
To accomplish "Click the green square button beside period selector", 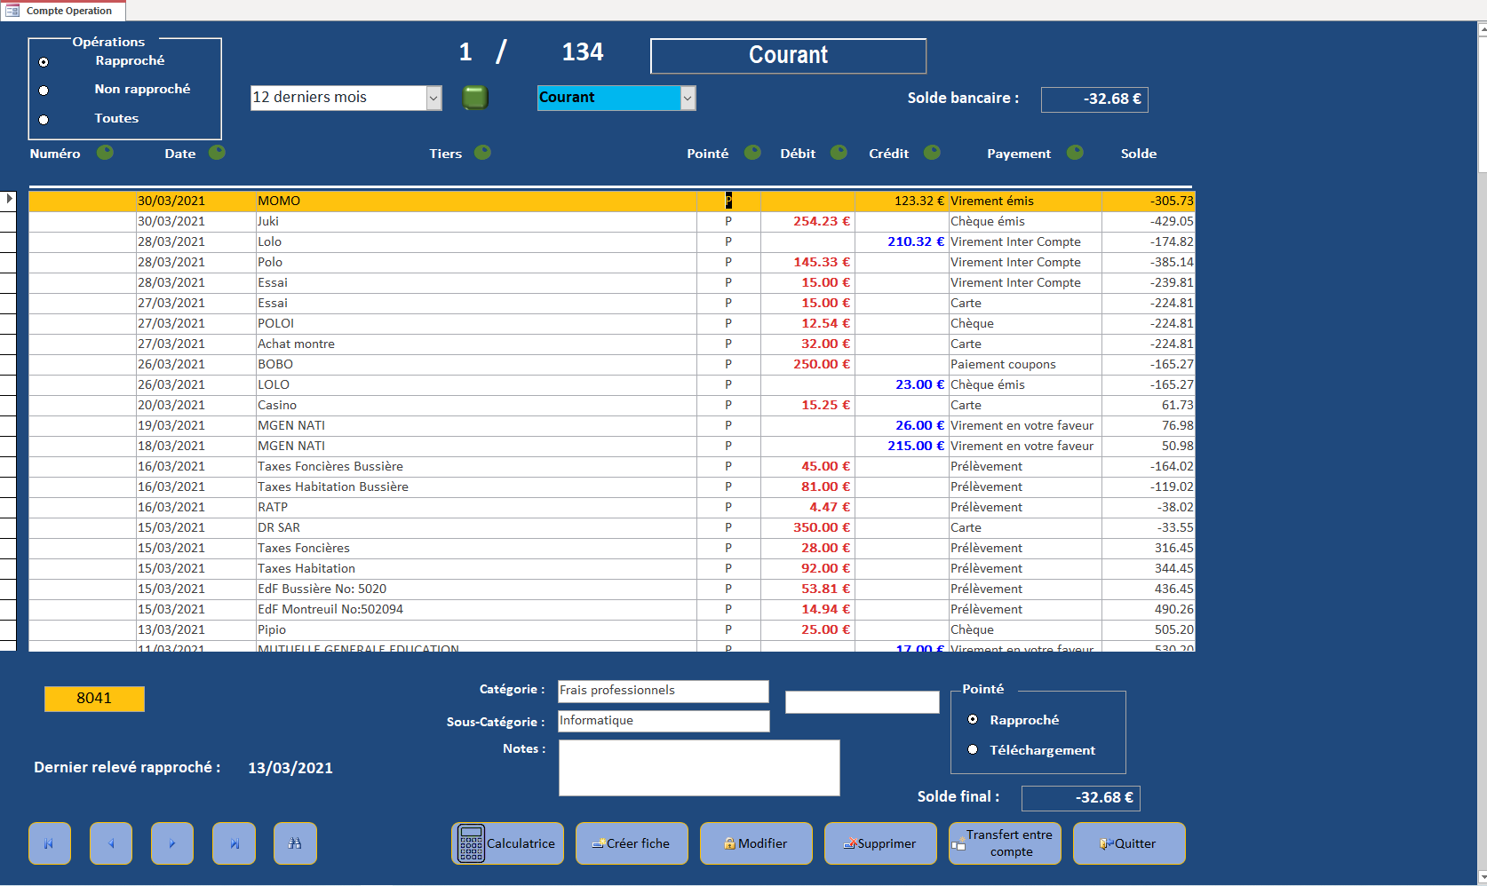I will coord(475,97).
